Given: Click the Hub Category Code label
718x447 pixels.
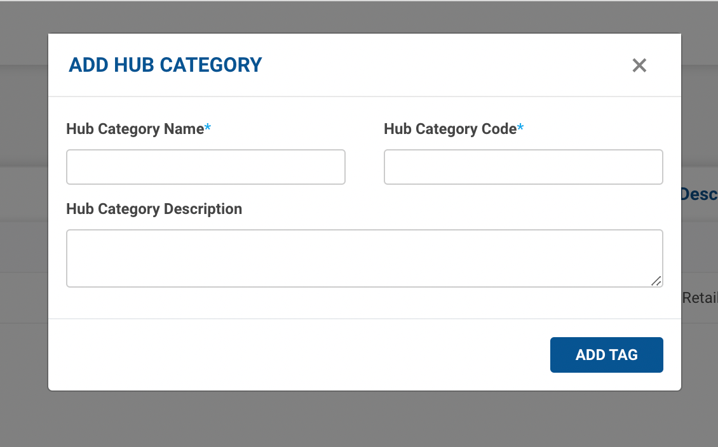Looking at the screenshot, I should (x=450, y=129).
